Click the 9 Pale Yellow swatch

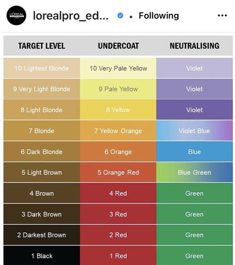tap(118, 89)
